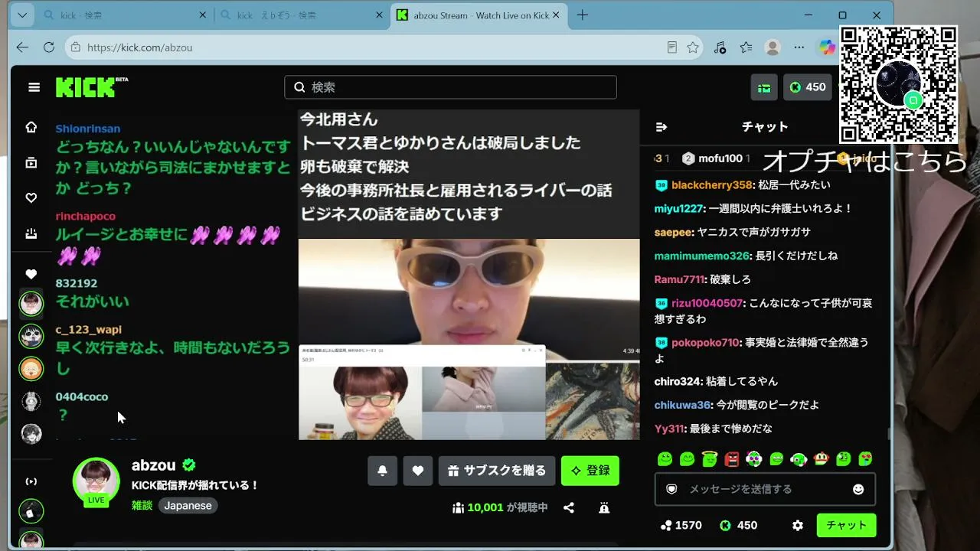Select username mamimumemo326 in chat

pyautogui.click(x=701, y=256)
